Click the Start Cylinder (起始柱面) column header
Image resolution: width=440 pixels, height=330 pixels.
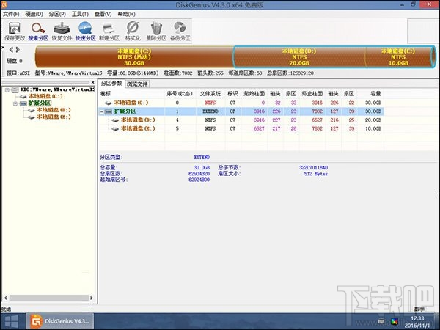(254, 94)
